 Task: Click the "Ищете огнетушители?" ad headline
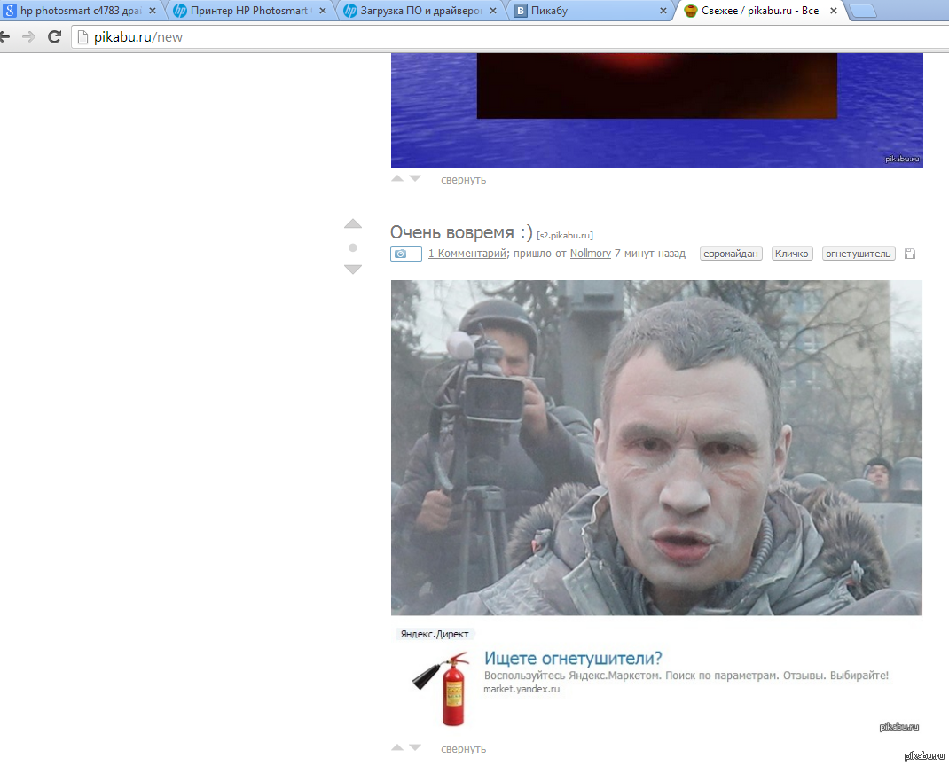coord(573,658)
